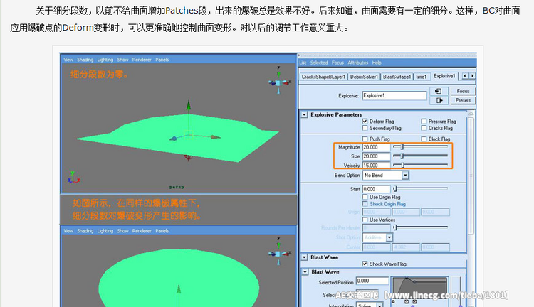Viewport: 534px width, 307px height.
Task: Check the Shock Origin Flag box
Action: point(365,204)
